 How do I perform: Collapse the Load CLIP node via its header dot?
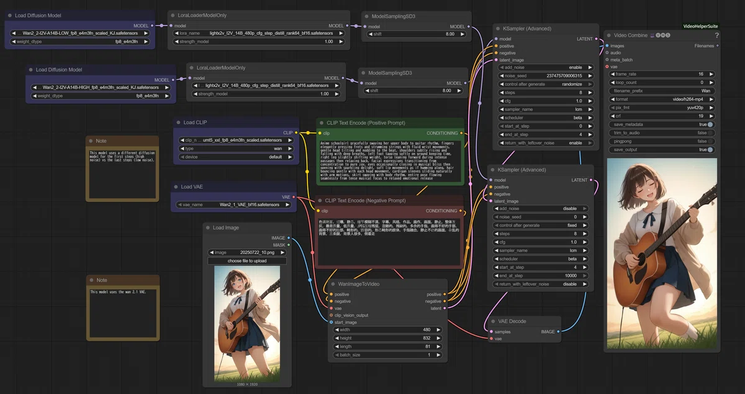(178, 123)
